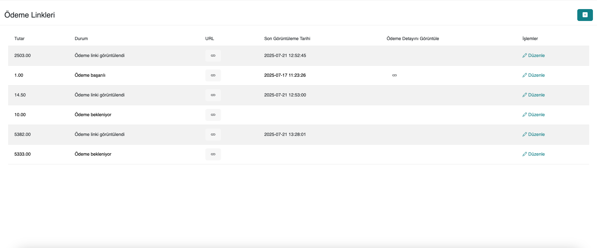
Task: Click Düzenle for the 1.00 payment
Action: tap(533, 75)
